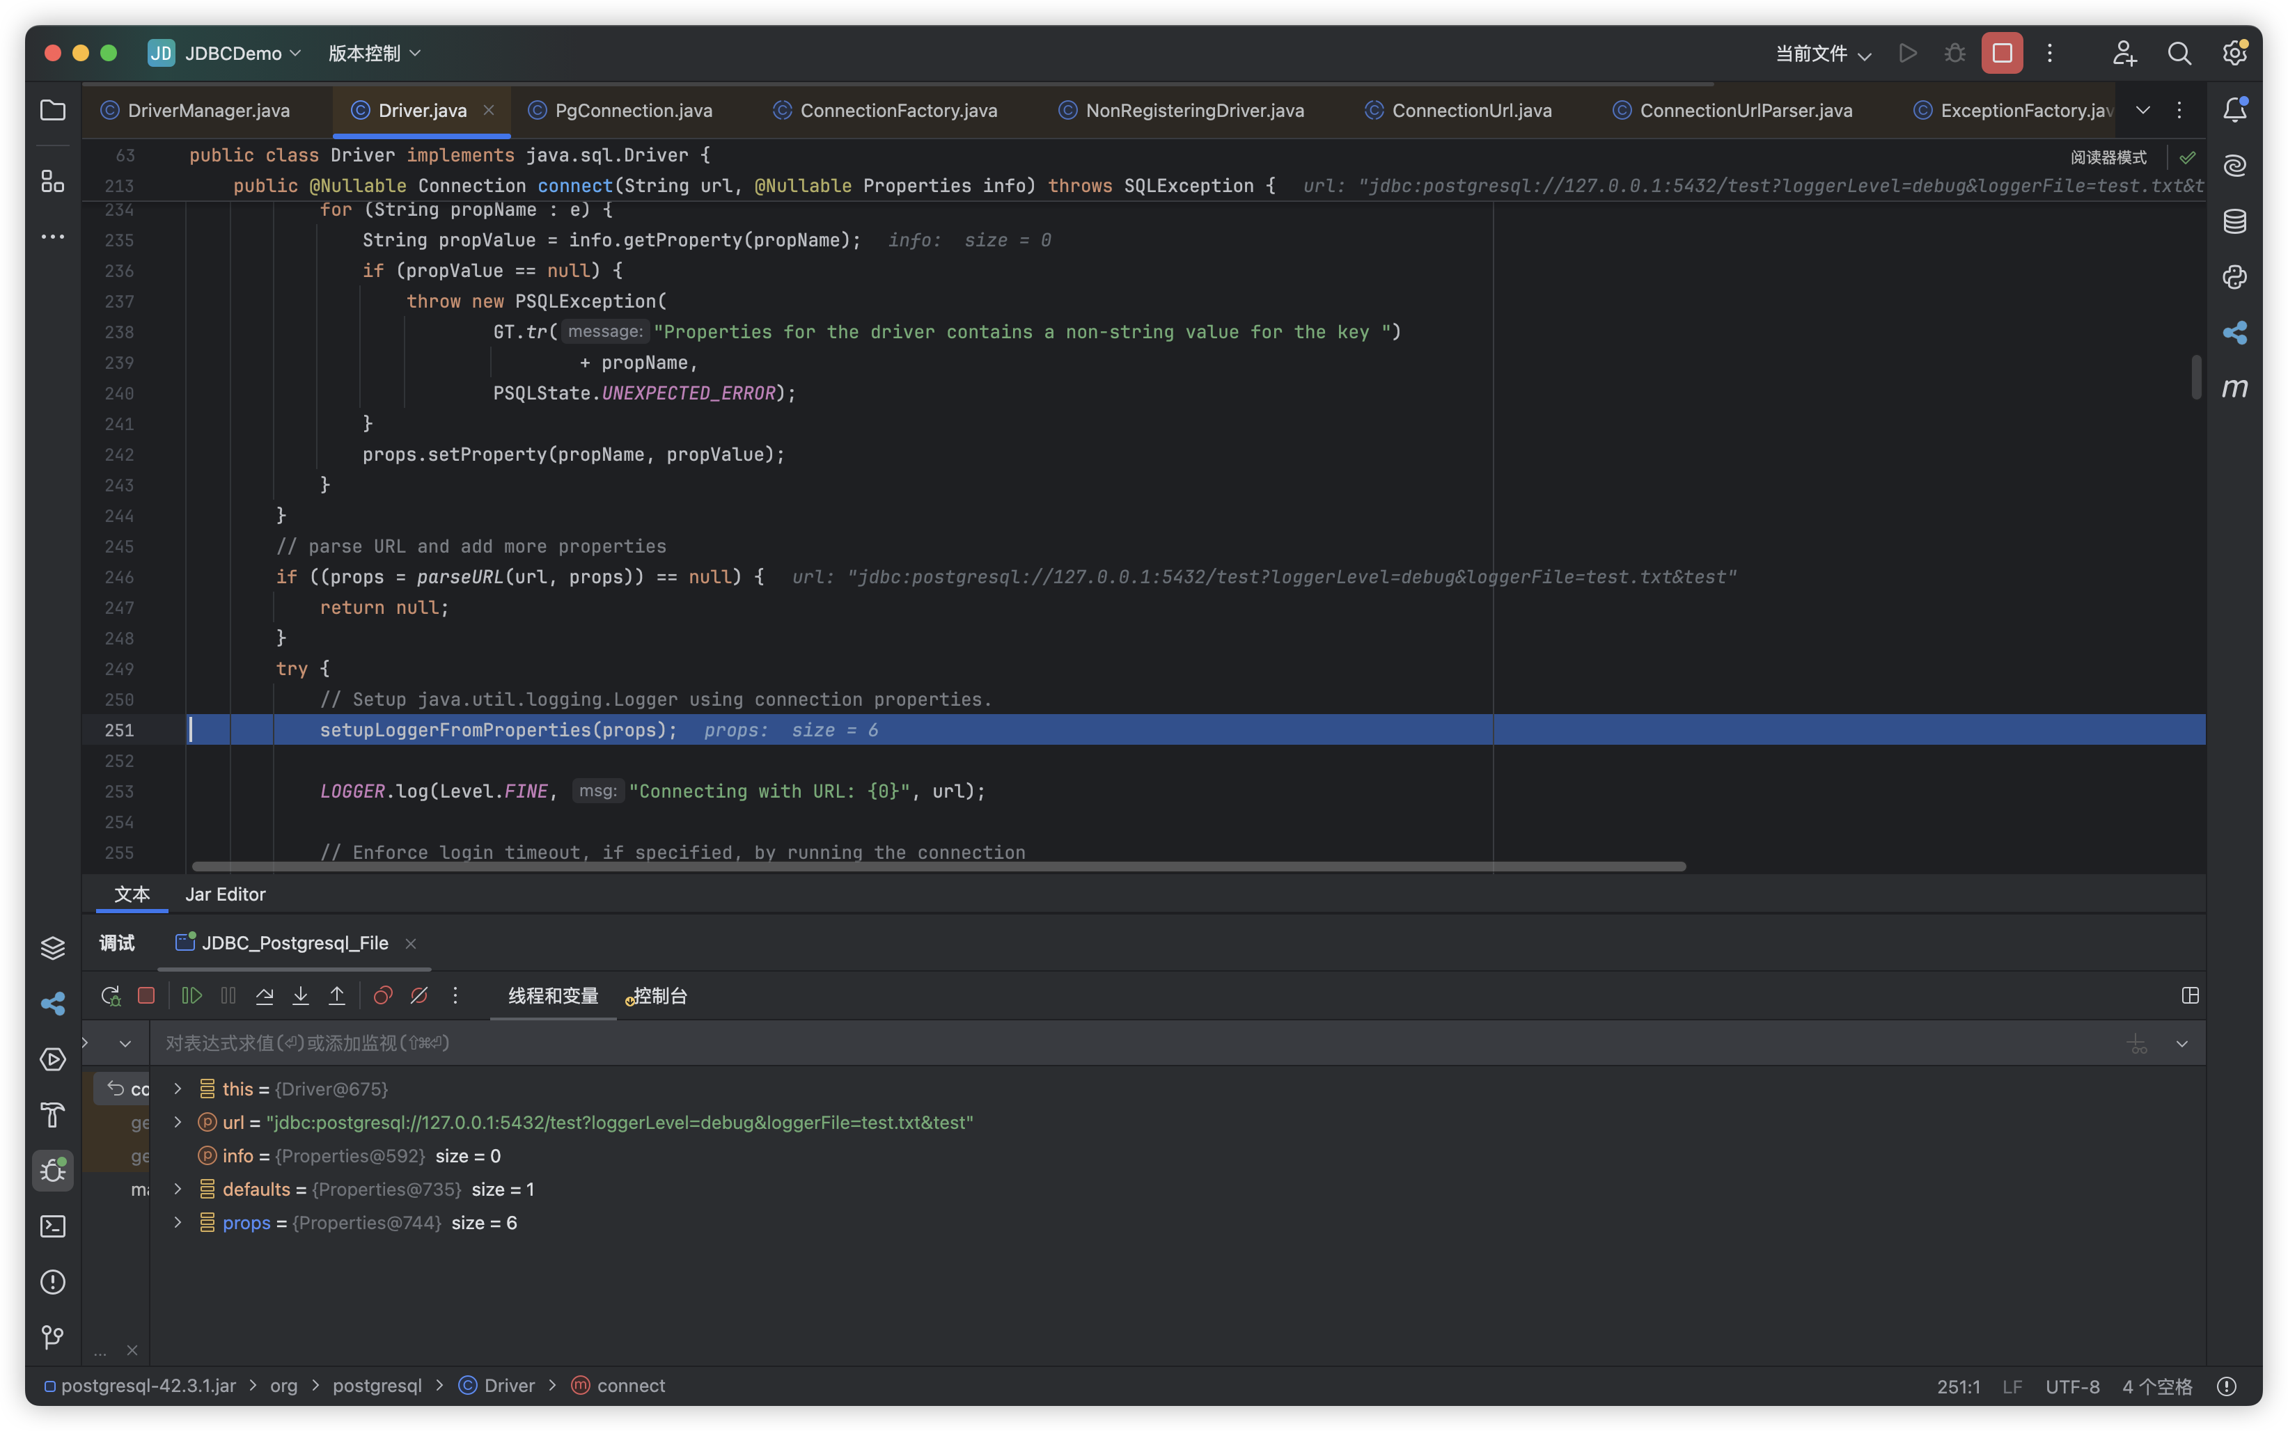This screenshot has width=2288, height=1431.
Task: Switch to the Jar Editor tab
Action: click(x=226, y=894)
